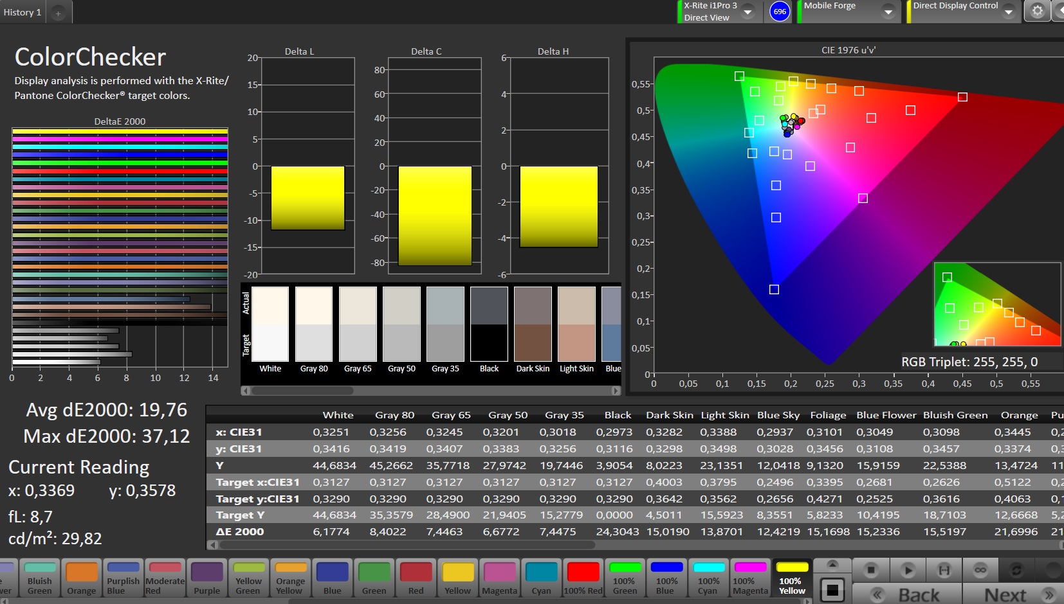
Task: Click the read series bracket icon
Action: (944, 570)
